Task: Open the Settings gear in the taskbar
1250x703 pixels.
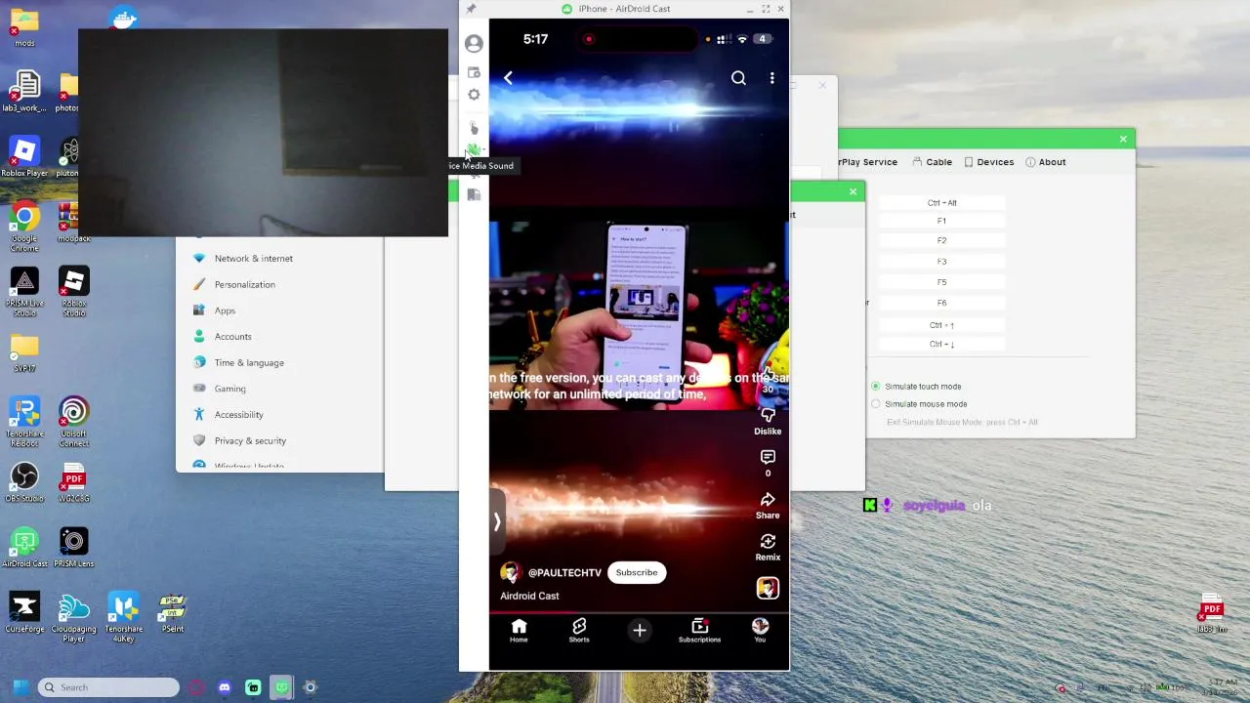Action: coord(311,687)
